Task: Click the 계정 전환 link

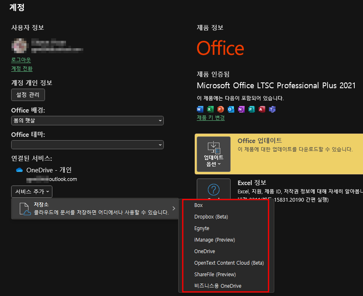Action: 22,68
